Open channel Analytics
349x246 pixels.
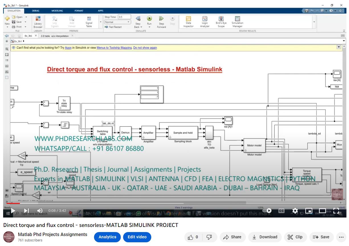click(x=107, y=237)
